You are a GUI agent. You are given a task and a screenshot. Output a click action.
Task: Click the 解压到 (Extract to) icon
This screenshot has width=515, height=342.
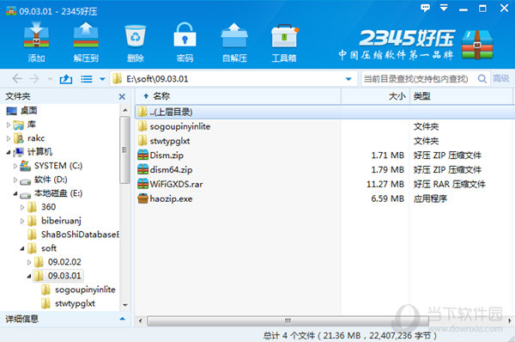click(x=86, y=42)
